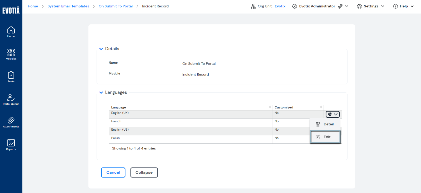
Task: Click the Evotix org unit link
Action: [280, 6]
